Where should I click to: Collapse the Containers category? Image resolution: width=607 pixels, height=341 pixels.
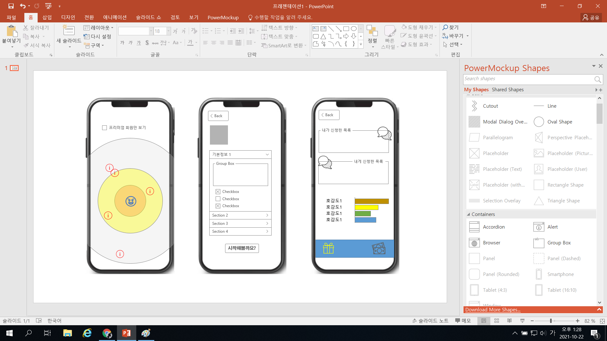(x=469, y=214)
